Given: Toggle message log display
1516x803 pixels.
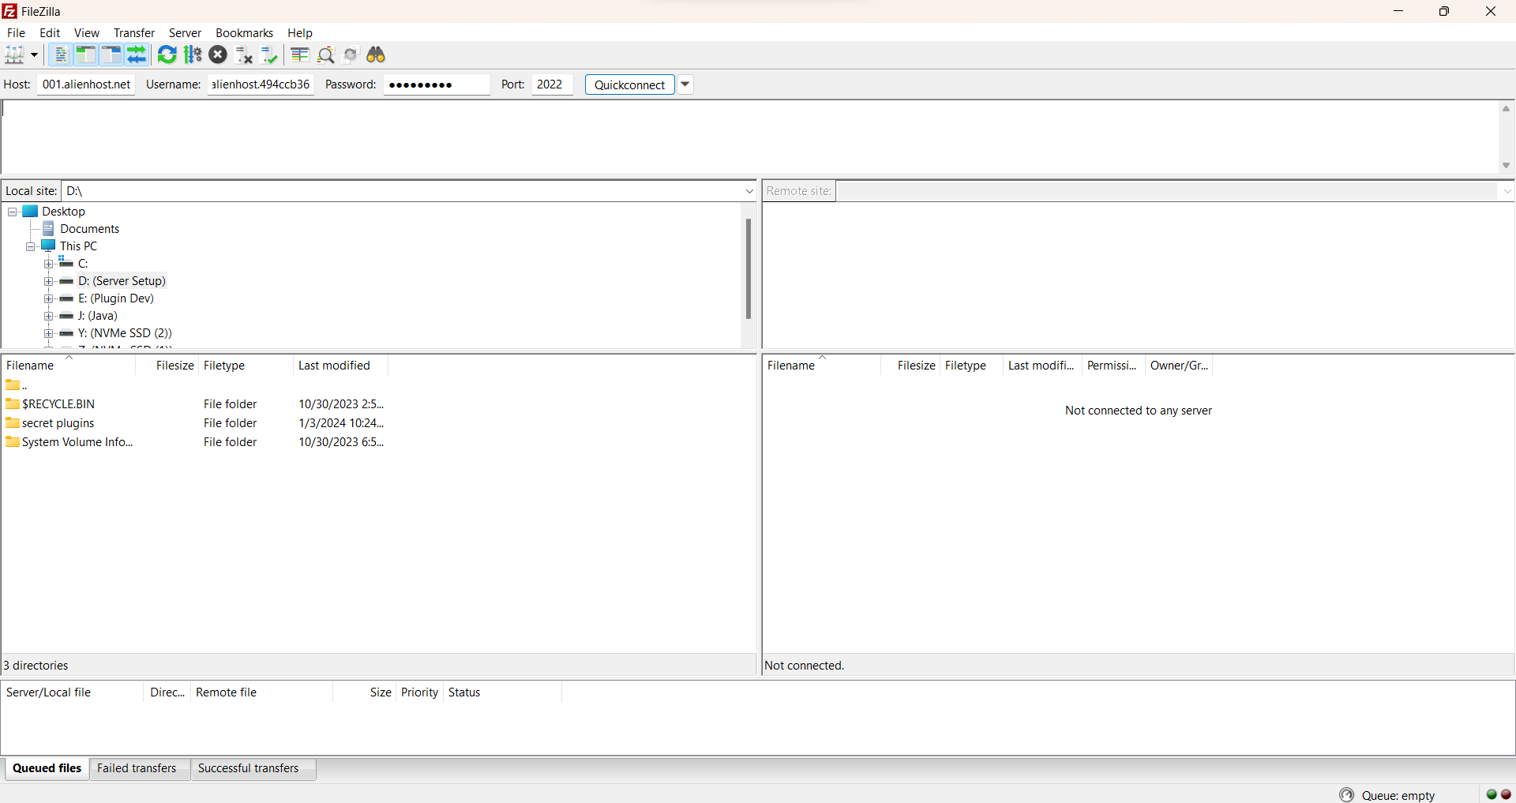Looking at the screenshot, I should click(x=61, y=54).
